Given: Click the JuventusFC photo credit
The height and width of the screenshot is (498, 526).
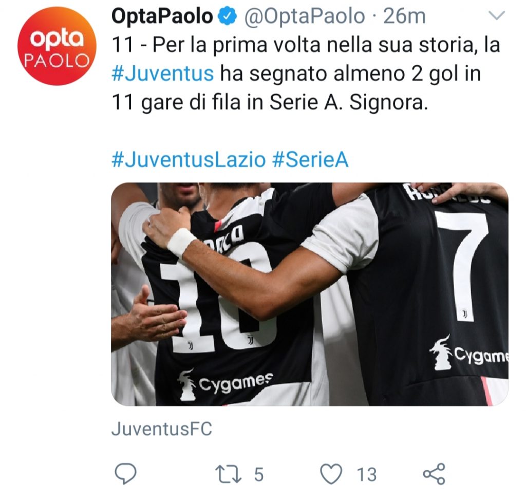Looking at the screenshot, I should (161, 429).
